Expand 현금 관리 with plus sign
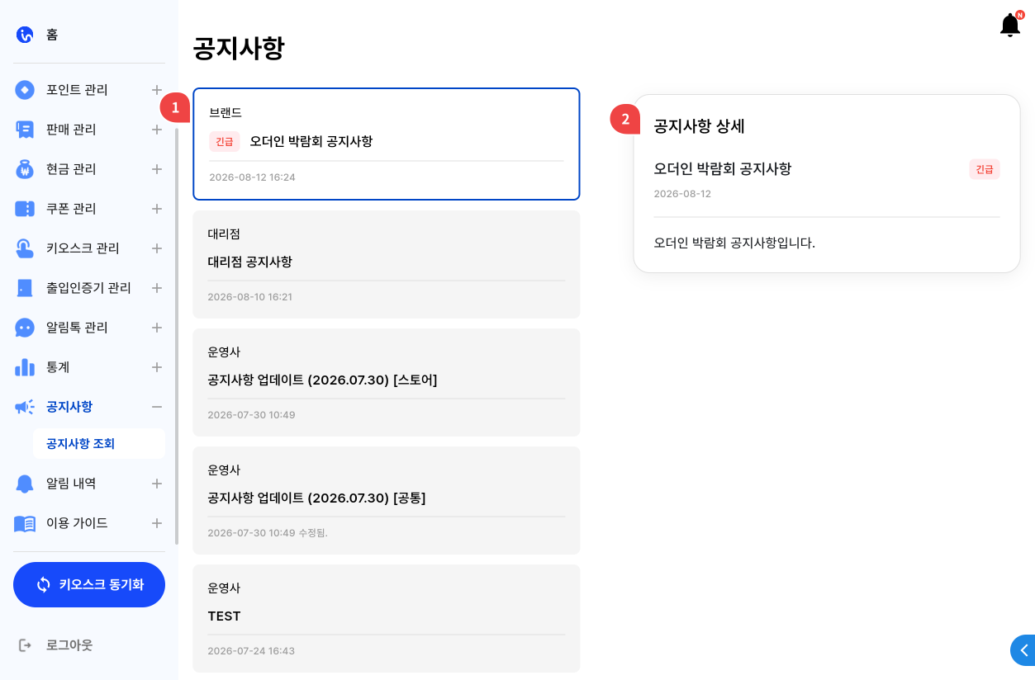 click(157, 169)
